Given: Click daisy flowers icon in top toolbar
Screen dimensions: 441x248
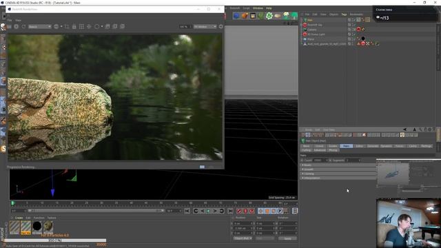Looking at the screenshot, I should click(286, 16).
